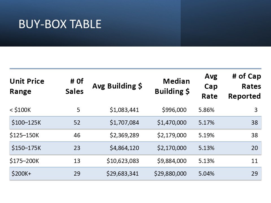Select the $996,000 median building value

coord(174,110)
